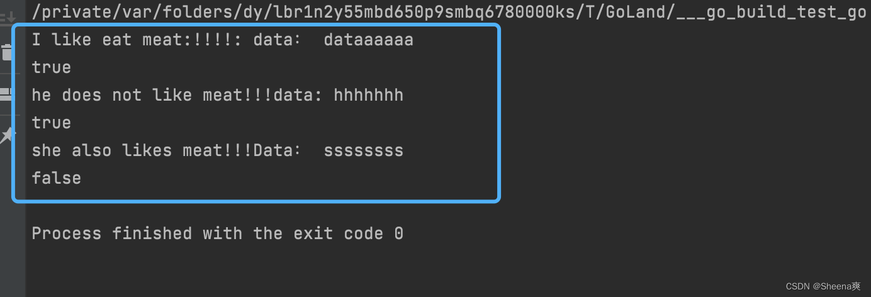Click the false output line
Viewport: 871px width, 297px height.
coord(57,178)
